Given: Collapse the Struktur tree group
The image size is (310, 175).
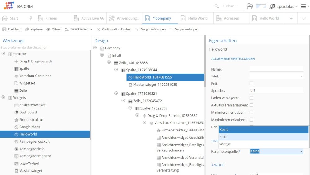Looking at the screenshot, I should point(3,54).
